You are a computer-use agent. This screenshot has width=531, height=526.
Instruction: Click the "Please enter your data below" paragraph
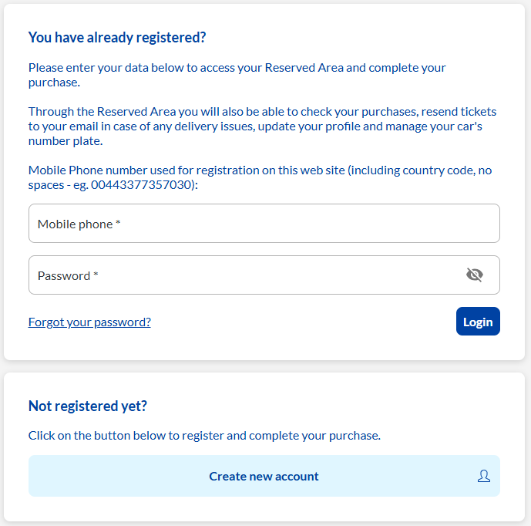click(237, 75)
